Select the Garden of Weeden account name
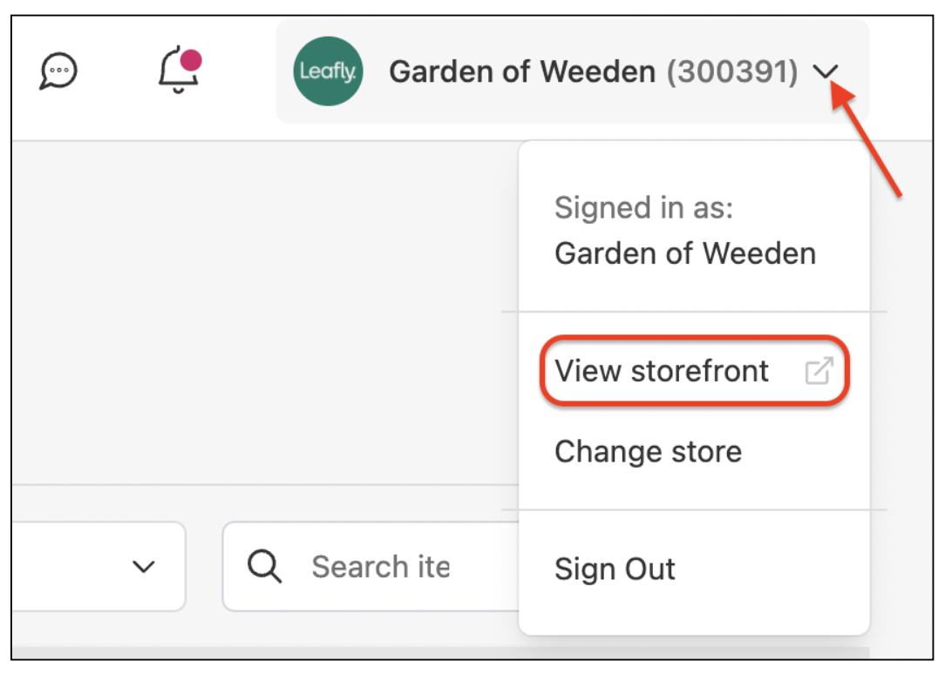Image resolution: width=945 pixels, height=674 pixels. [x=685, y=253]
